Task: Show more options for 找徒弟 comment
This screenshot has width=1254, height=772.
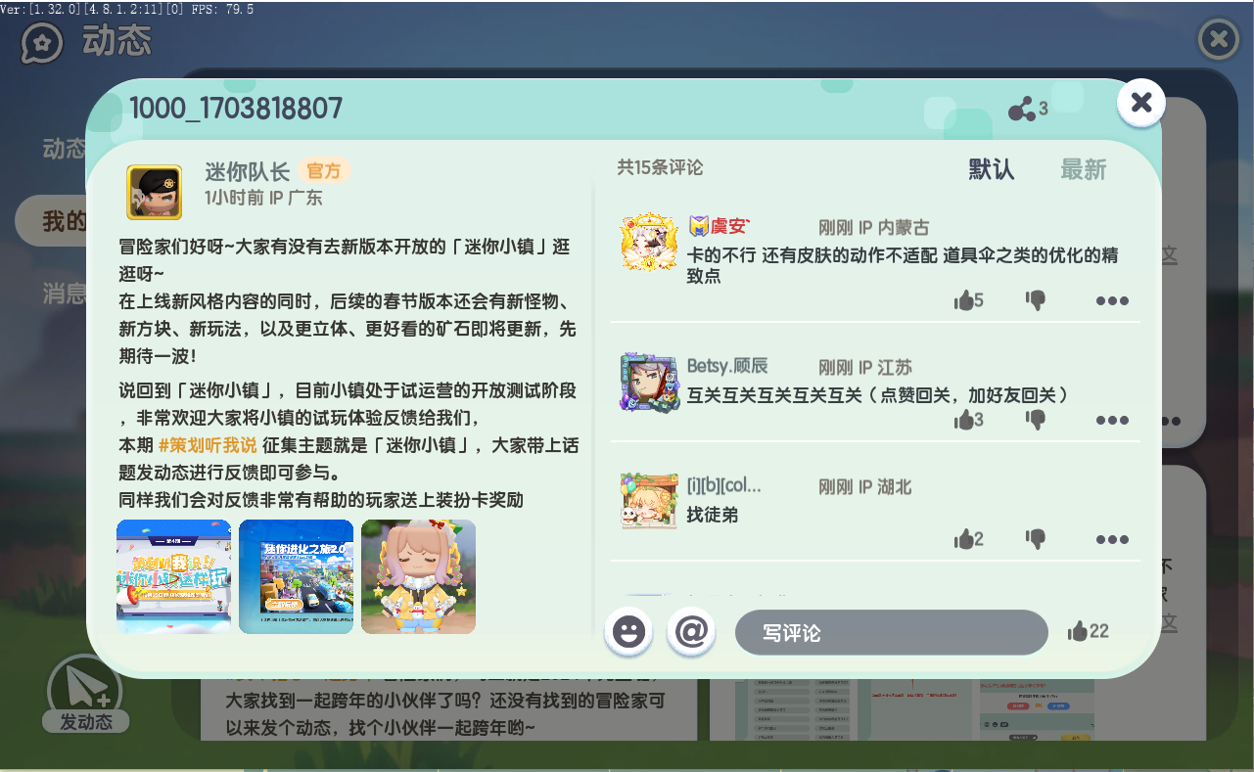Action: (1112, 540)
